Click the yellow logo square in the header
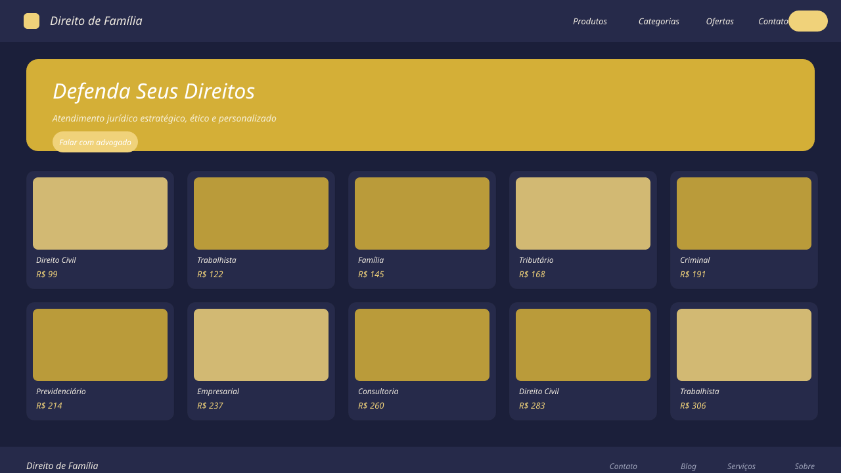Screen dimensions: 841x473 pos(32,21)
